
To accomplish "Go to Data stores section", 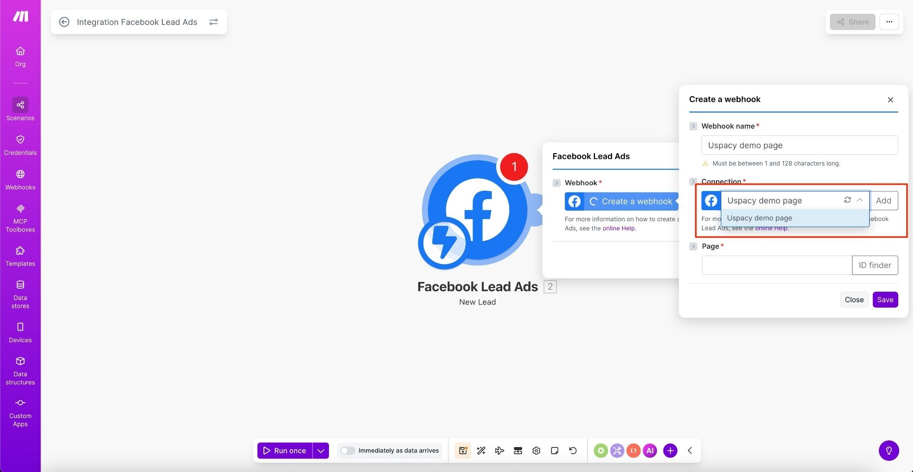I will coord(20,294).
